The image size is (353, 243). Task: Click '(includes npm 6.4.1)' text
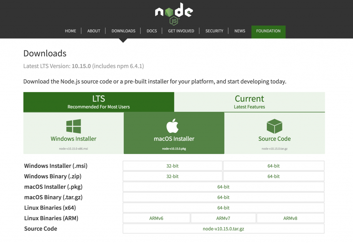click(118, 66)
